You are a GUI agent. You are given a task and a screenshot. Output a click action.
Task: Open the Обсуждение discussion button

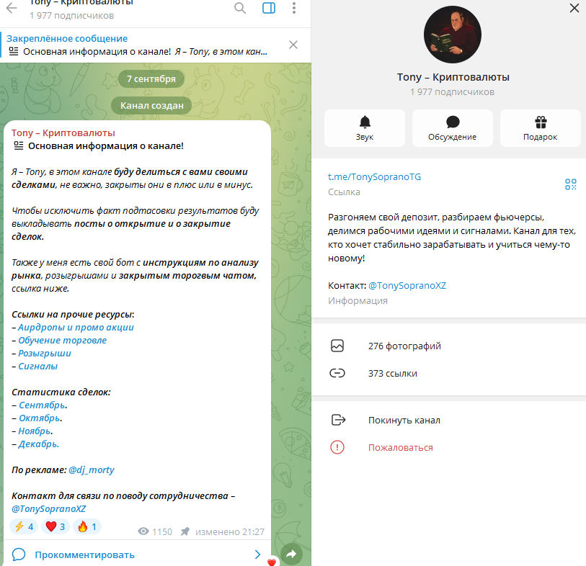[x=452, y=128]
